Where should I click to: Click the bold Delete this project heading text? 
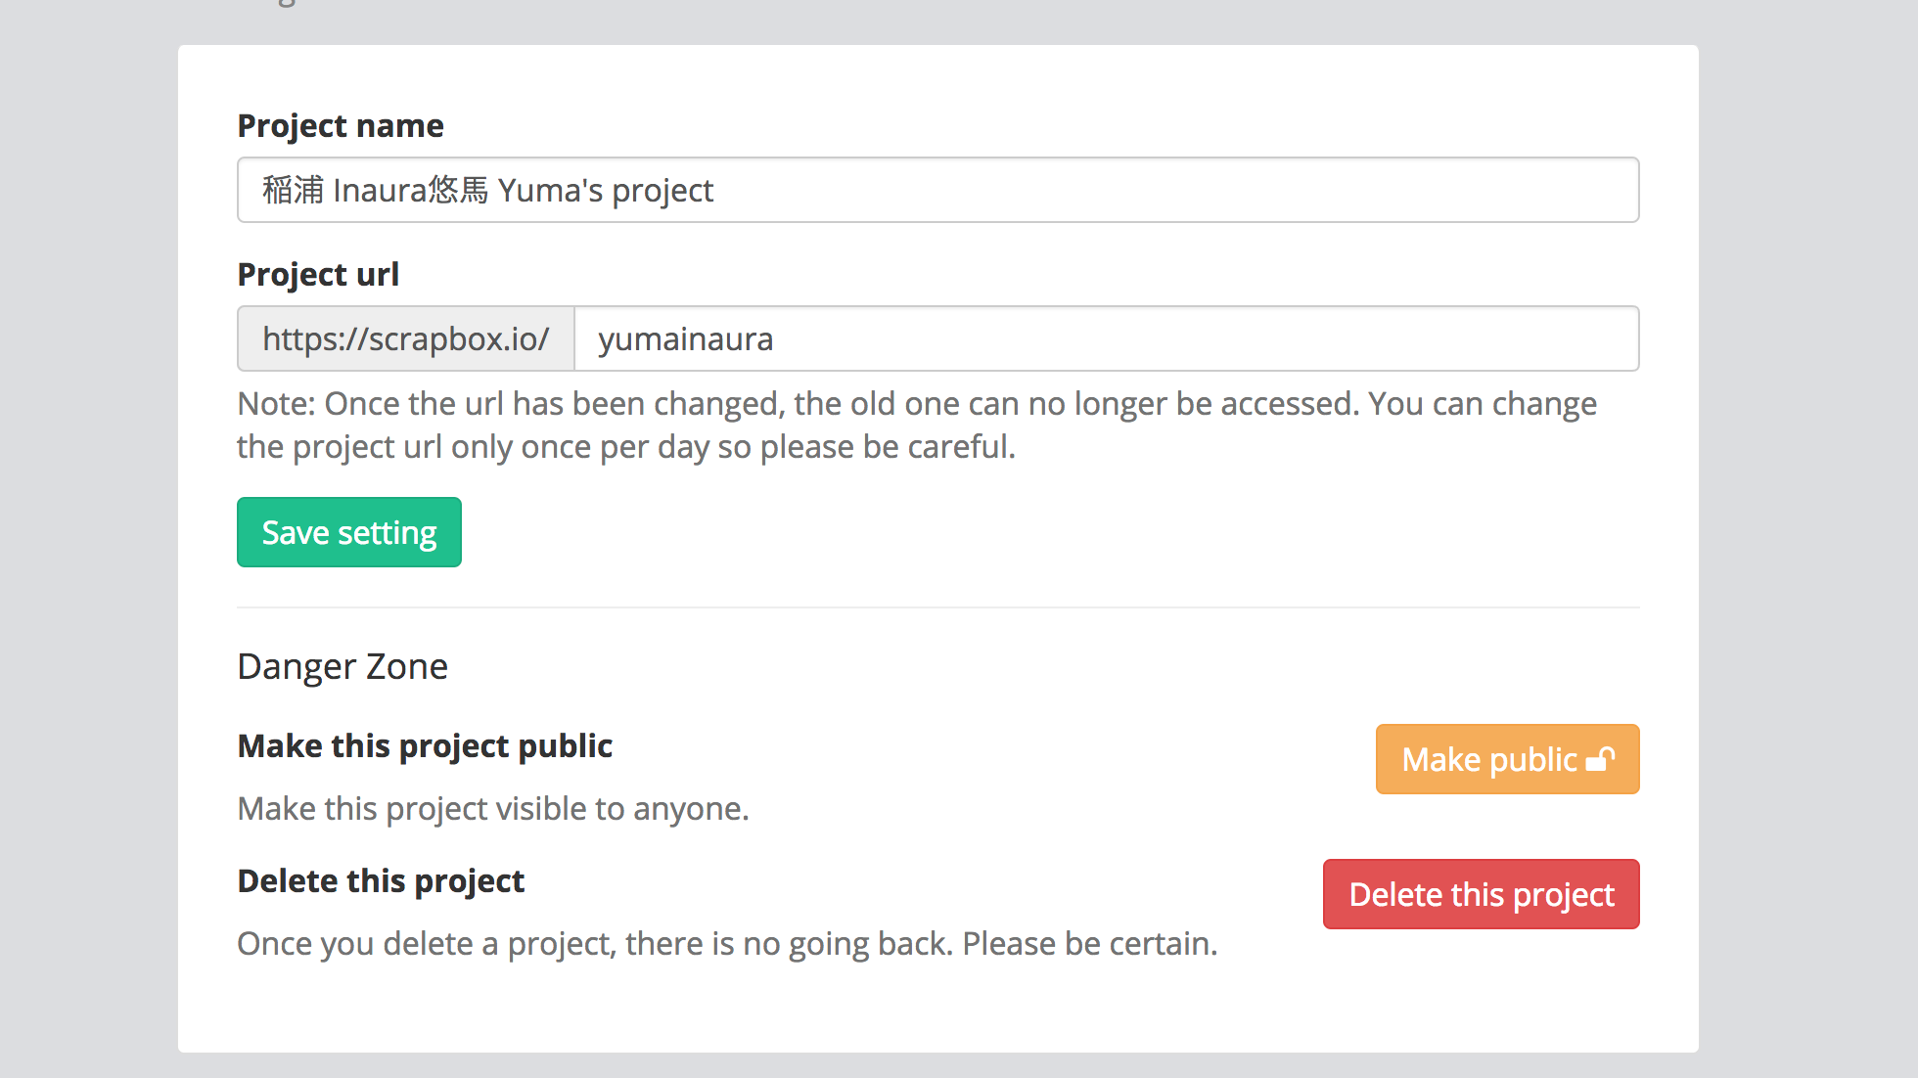point(381,880)
